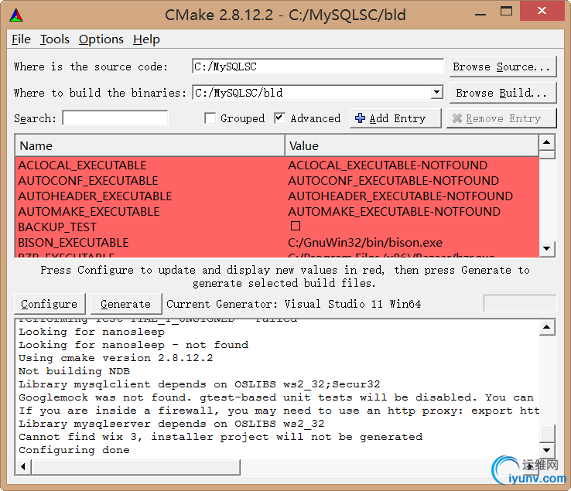Click the Name column header
This screenshot has height=491, width=571.
[149, 146]
